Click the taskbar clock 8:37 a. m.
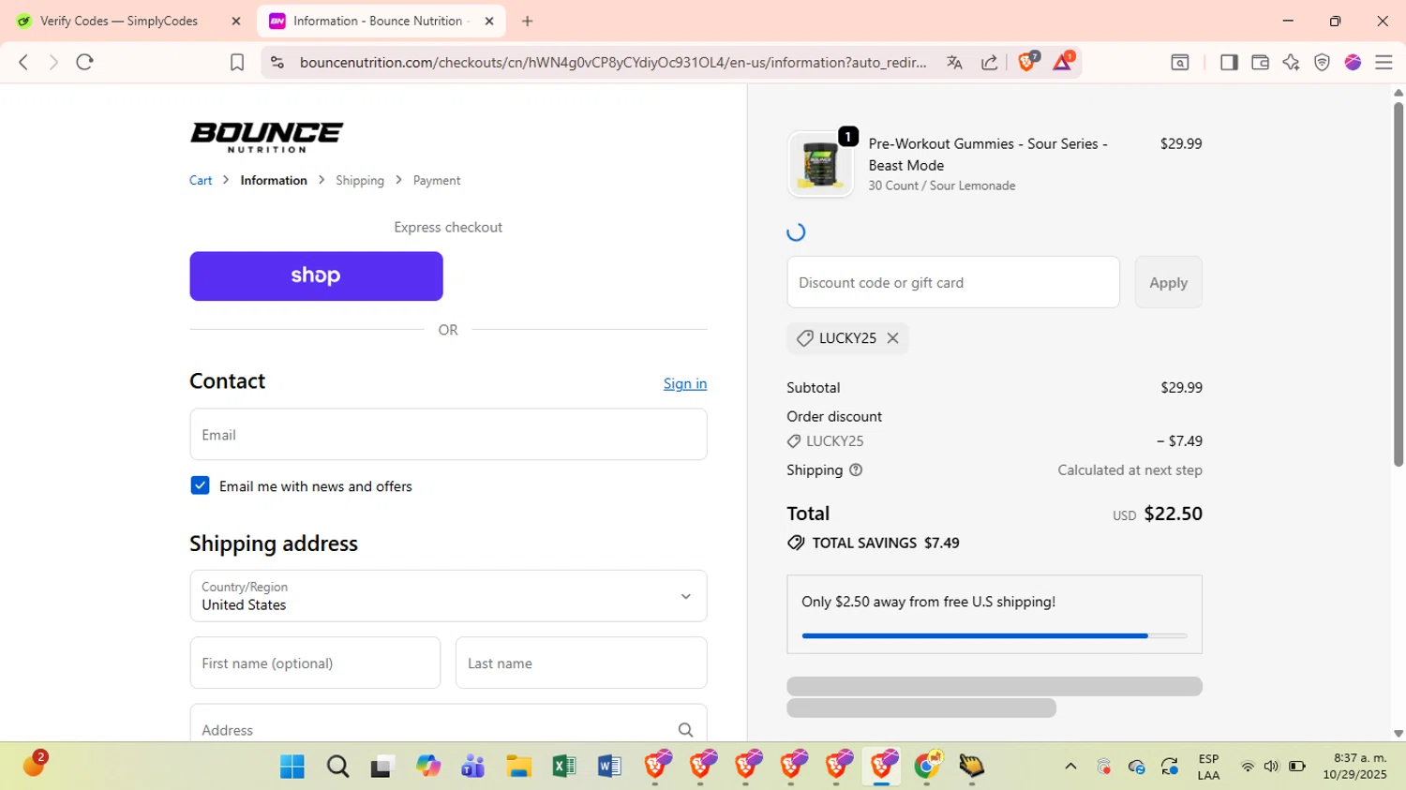Image resolution: width=1406 pixels, height=790 pixels. (x=1355, y=767)
